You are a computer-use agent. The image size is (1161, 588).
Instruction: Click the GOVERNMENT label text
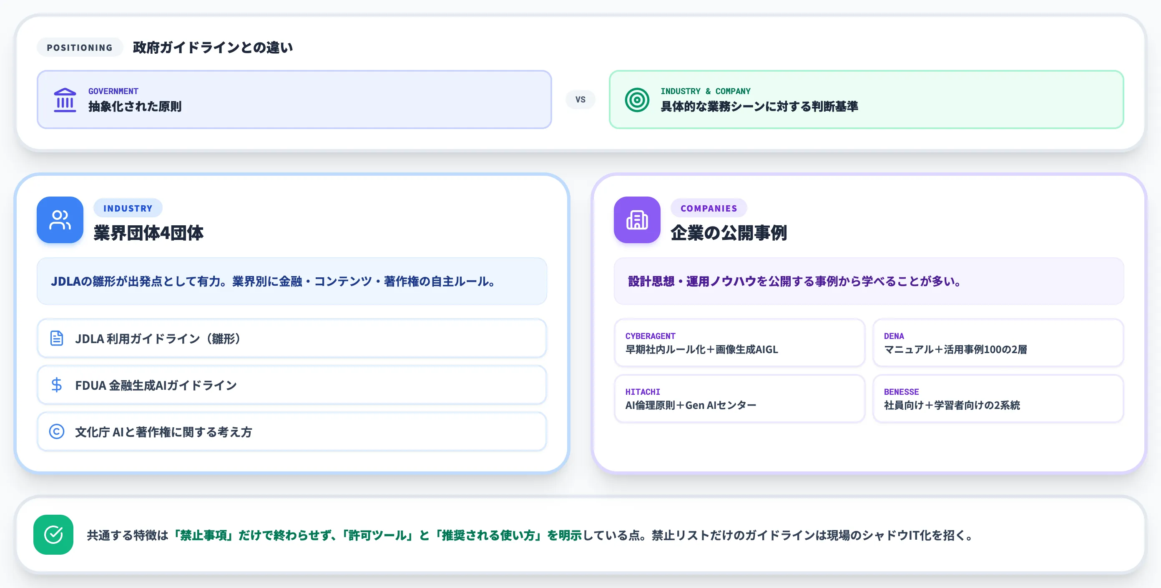pyautogui.click(x=113, y=91)
